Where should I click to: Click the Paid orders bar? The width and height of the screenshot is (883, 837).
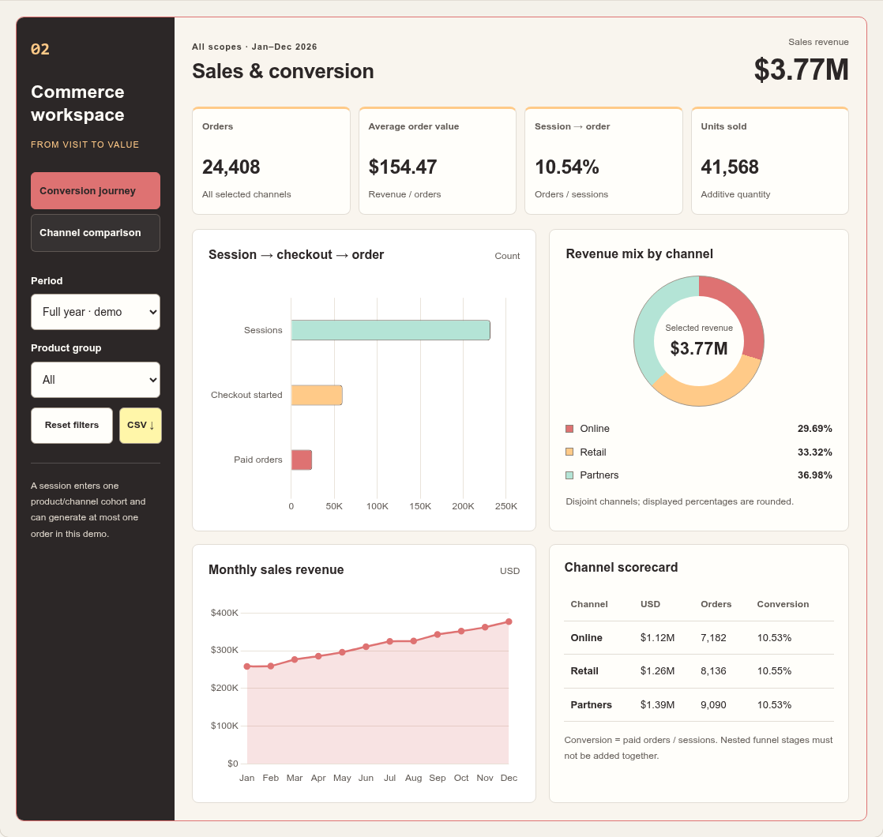pos(301,460)
